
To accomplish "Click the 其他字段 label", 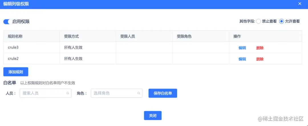I will point(247,22).
